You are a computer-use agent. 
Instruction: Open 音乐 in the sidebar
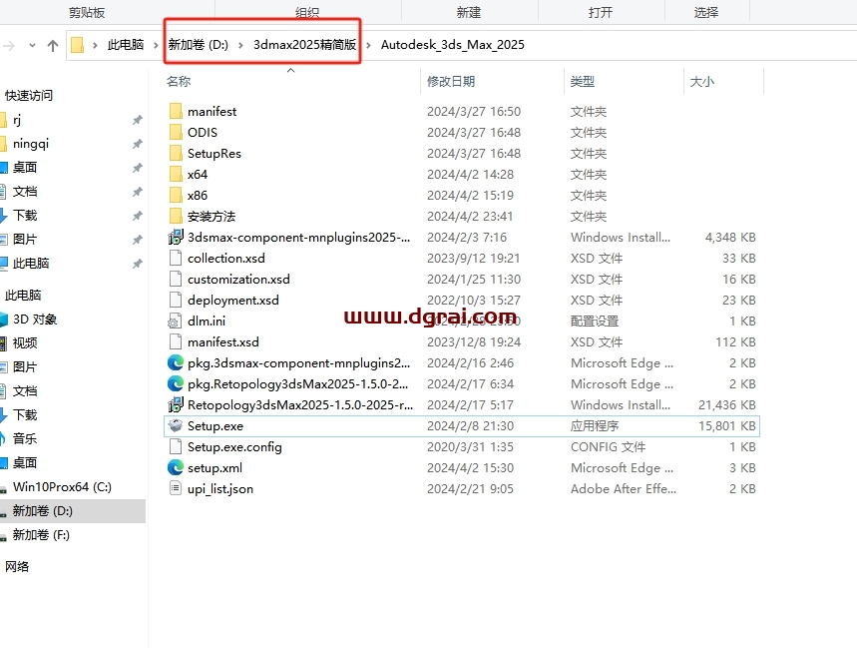[x=25, y=438]
